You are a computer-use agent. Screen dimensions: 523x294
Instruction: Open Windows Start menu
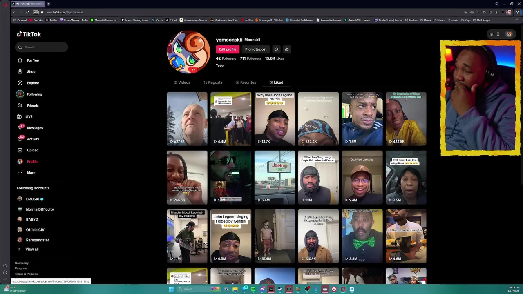[x=171, y=289]
